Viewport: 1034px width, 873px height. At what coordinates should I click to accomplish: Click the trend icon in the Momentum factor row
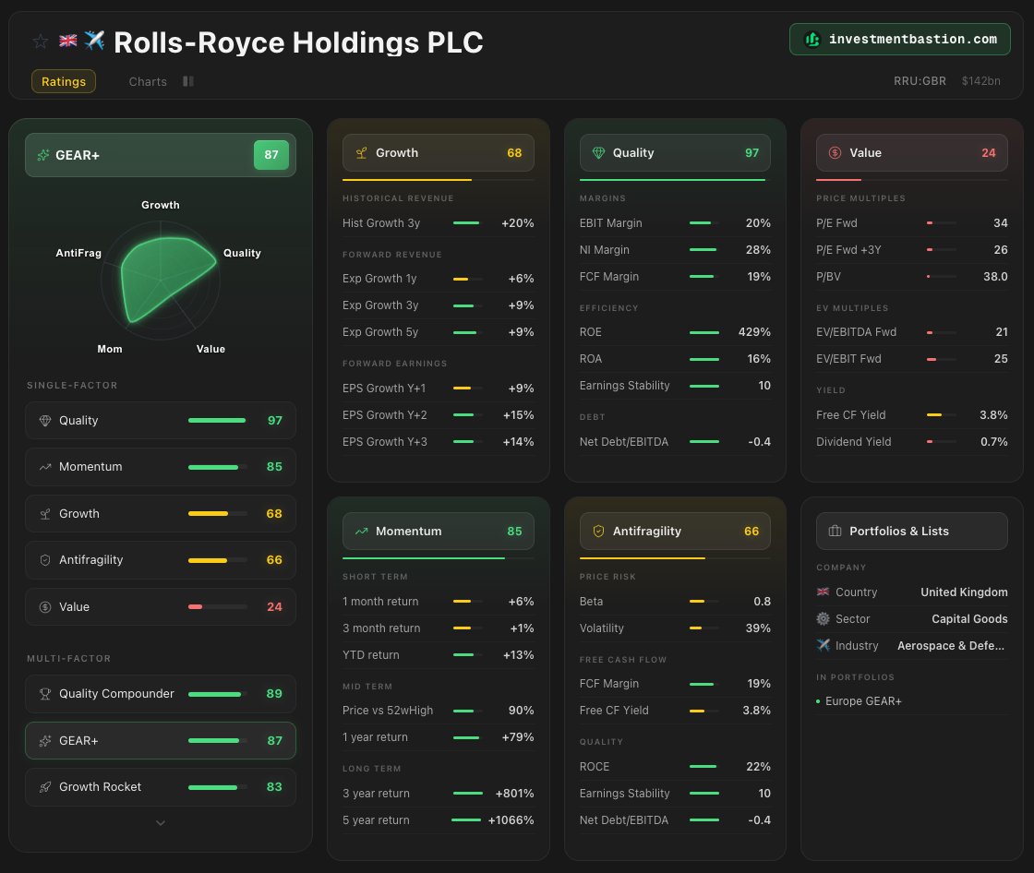coord(45,467)
